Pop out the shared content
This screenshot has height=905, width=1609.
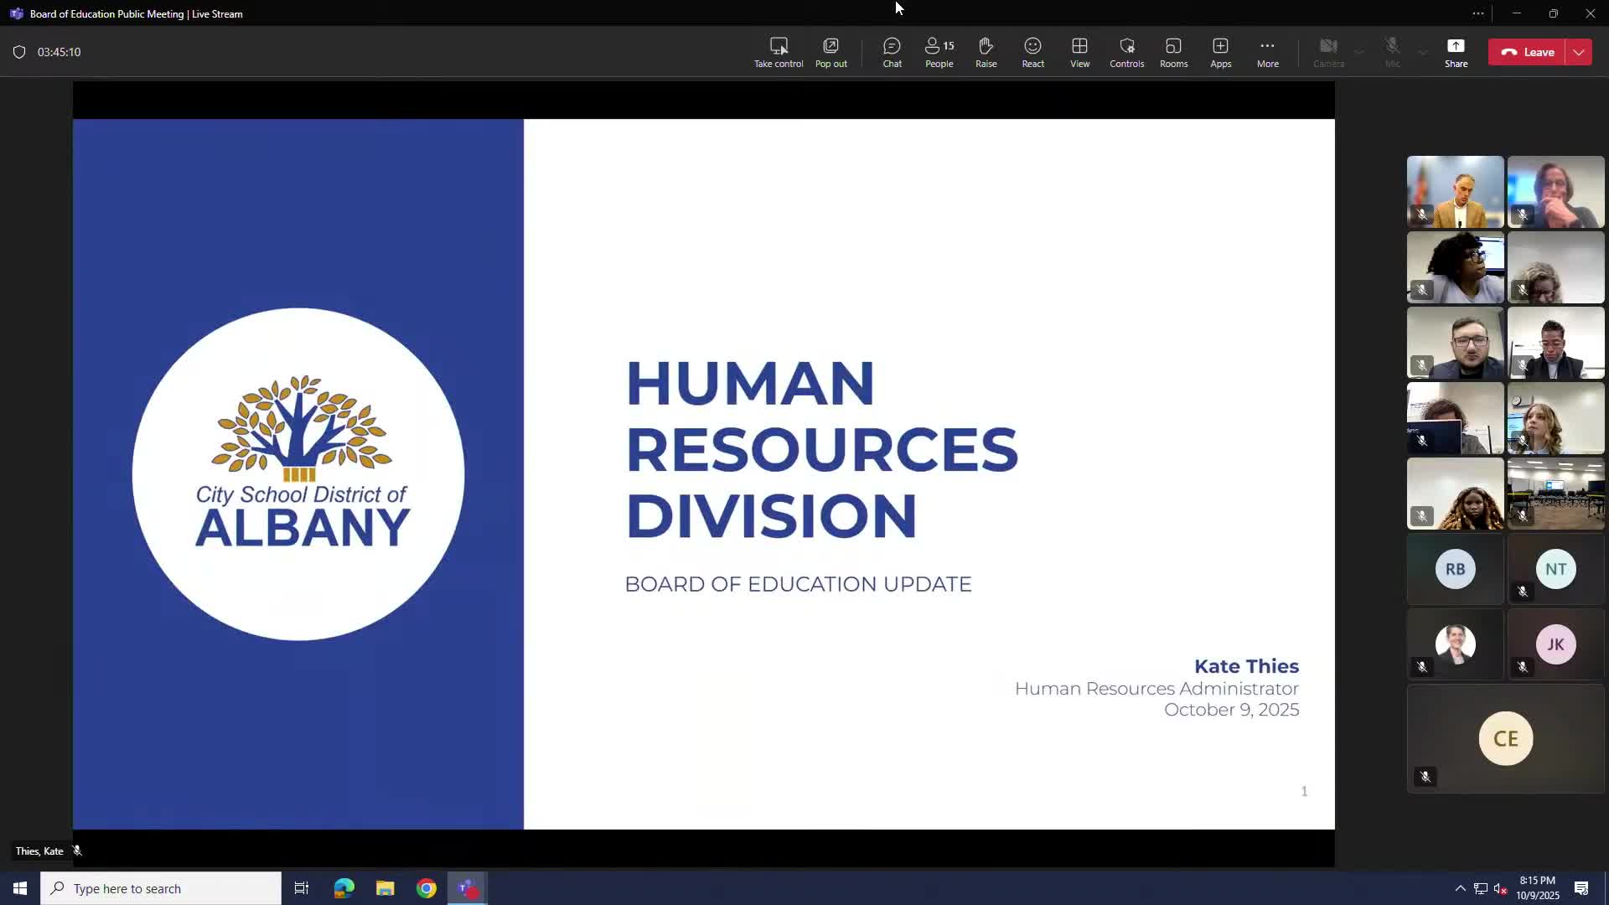pyautogui.click(x=830, y=52)
